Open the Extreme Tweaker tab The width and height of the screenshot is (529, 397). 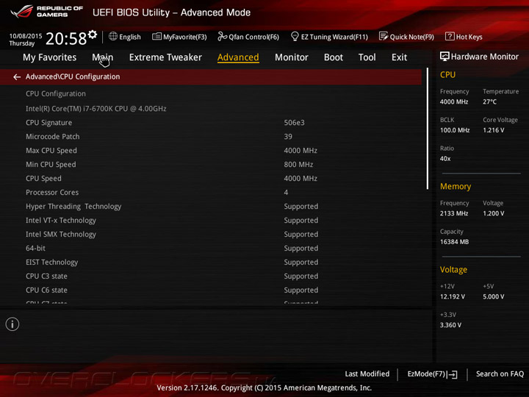tap(165, 57)
